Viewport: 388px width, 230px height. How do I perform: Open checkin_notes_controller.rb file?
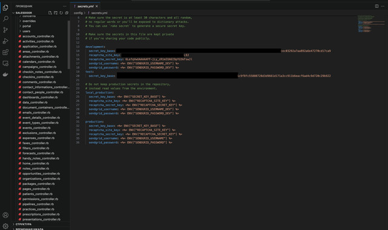[x=42, y=72]
